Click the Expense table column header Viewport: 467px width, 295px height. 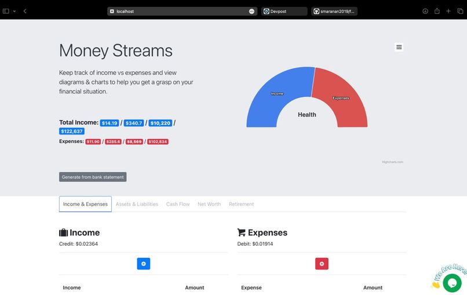pyautogui.click(x=251, y=287)
